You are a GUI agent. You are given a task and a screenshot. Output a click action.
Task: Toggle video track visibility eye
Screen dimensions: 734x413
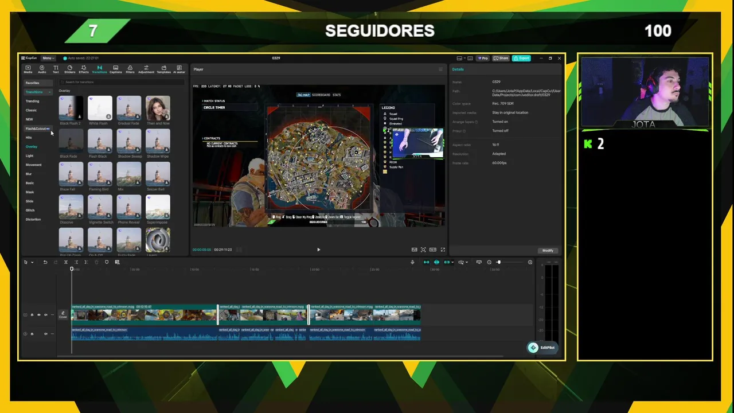pyautogui.click(x=39, y=315)
